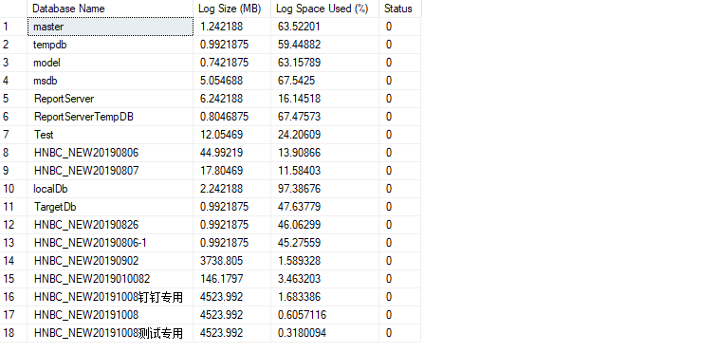
Task: Select the HNBC_NEW20190826 cell
Action: (110, 225)
